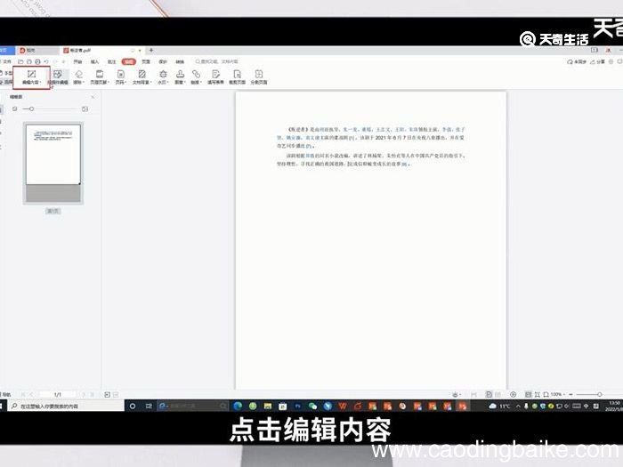
Task: Open the Page tab in the ribbon
Action: [x=146, y=61]
